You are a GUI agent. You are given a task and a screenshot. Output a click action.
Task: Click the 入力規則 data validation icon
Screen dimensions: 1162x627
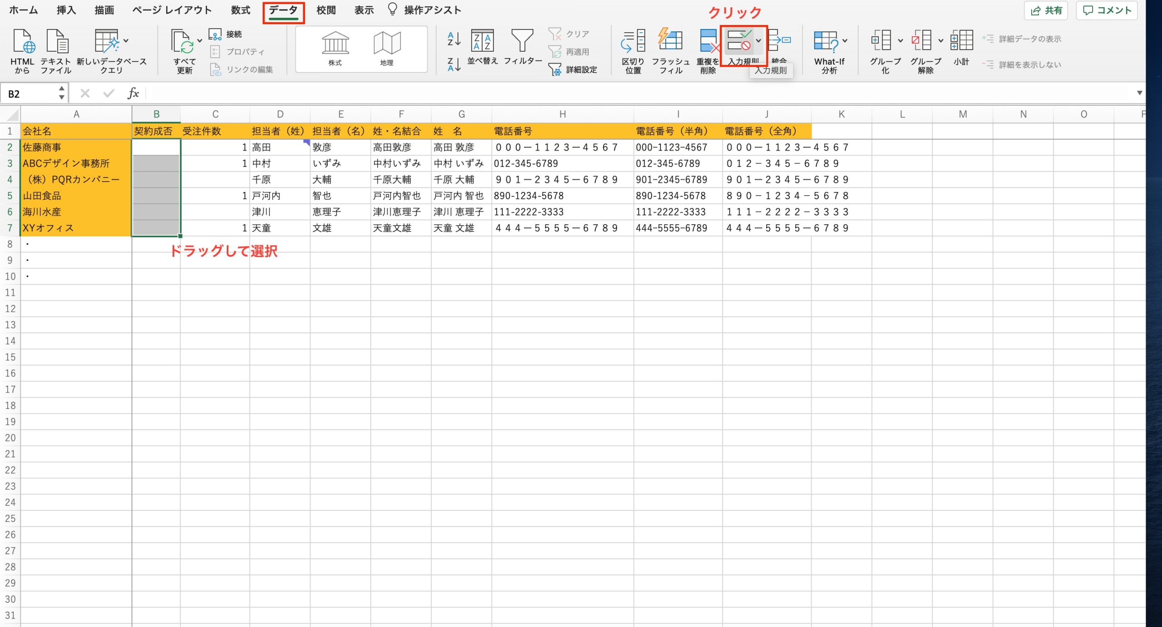tap(739, 41)
